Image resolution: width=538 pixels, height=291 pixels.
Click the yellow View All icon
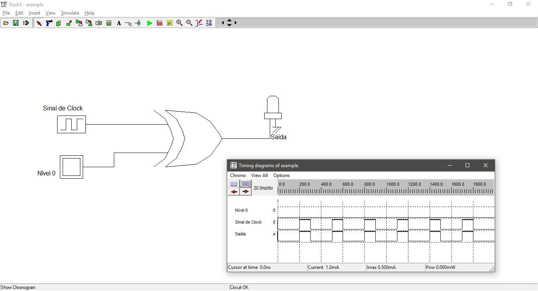[x=170, y=23]
